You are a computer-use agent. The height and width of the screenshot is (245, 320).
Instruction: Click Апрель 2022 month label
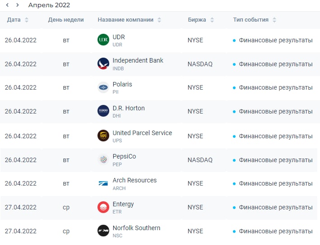tap(49, 5)
